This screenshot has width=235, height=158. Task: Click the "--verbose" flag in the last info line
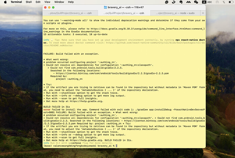pyautogui.click(x=75, y=143)
